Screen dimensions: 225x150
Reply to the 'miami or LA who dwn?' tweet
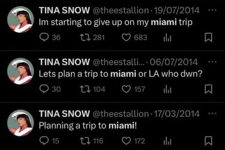coord(44,89)
